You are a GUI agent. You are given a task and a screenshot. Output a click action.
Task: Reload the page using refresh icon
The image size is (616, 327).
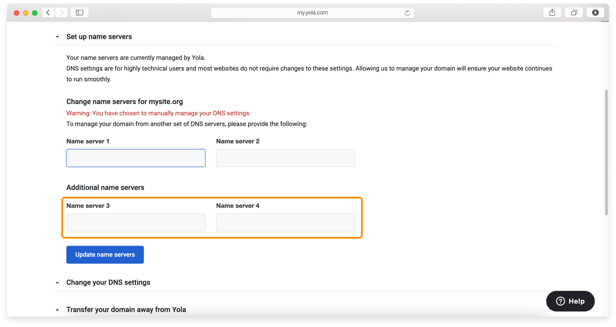coord(407,13)
